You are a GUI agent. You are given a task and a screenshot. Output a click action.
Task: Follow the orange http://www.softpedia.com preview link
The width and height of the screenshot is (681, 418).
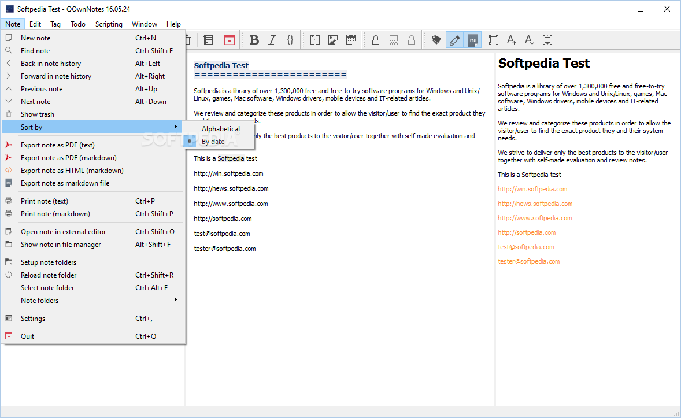coord(535,218)
